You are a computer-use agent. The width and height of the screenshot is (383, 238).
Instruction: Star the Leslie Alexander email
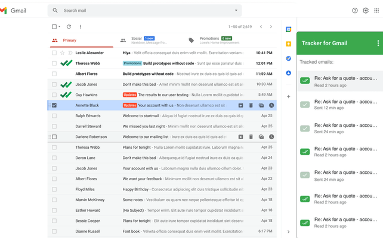pos(63,53)
